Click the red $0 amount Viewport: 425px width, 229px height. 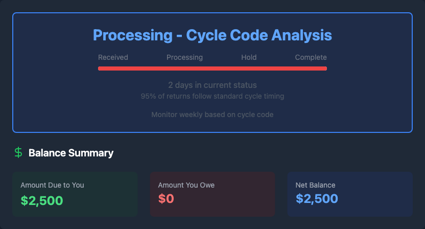(166, 199)
